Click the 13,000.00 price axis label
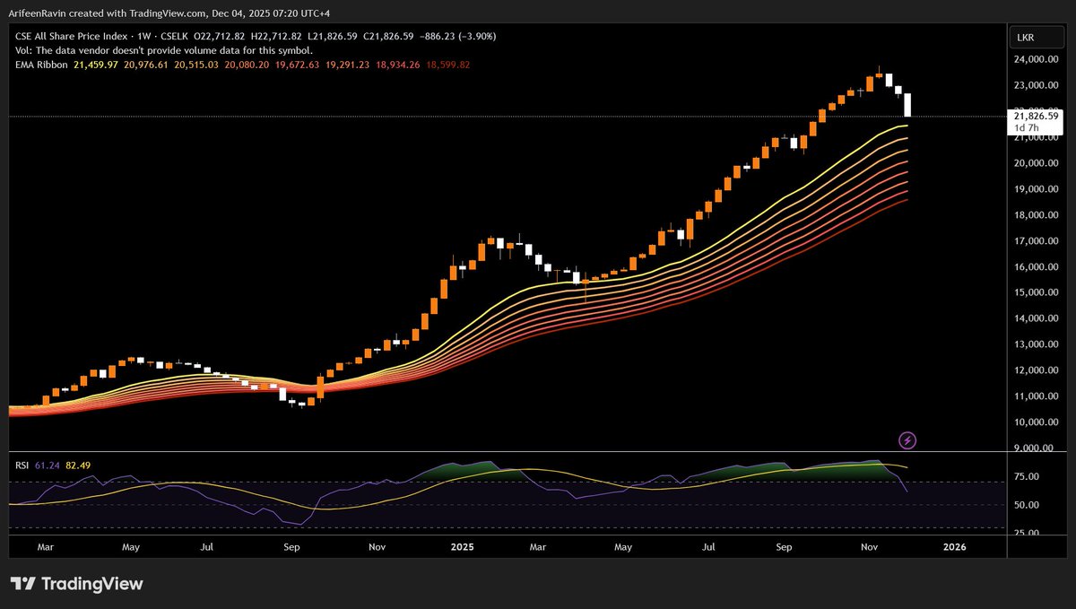Screen dimensions: 1076x609 [x=1037, y=344]
